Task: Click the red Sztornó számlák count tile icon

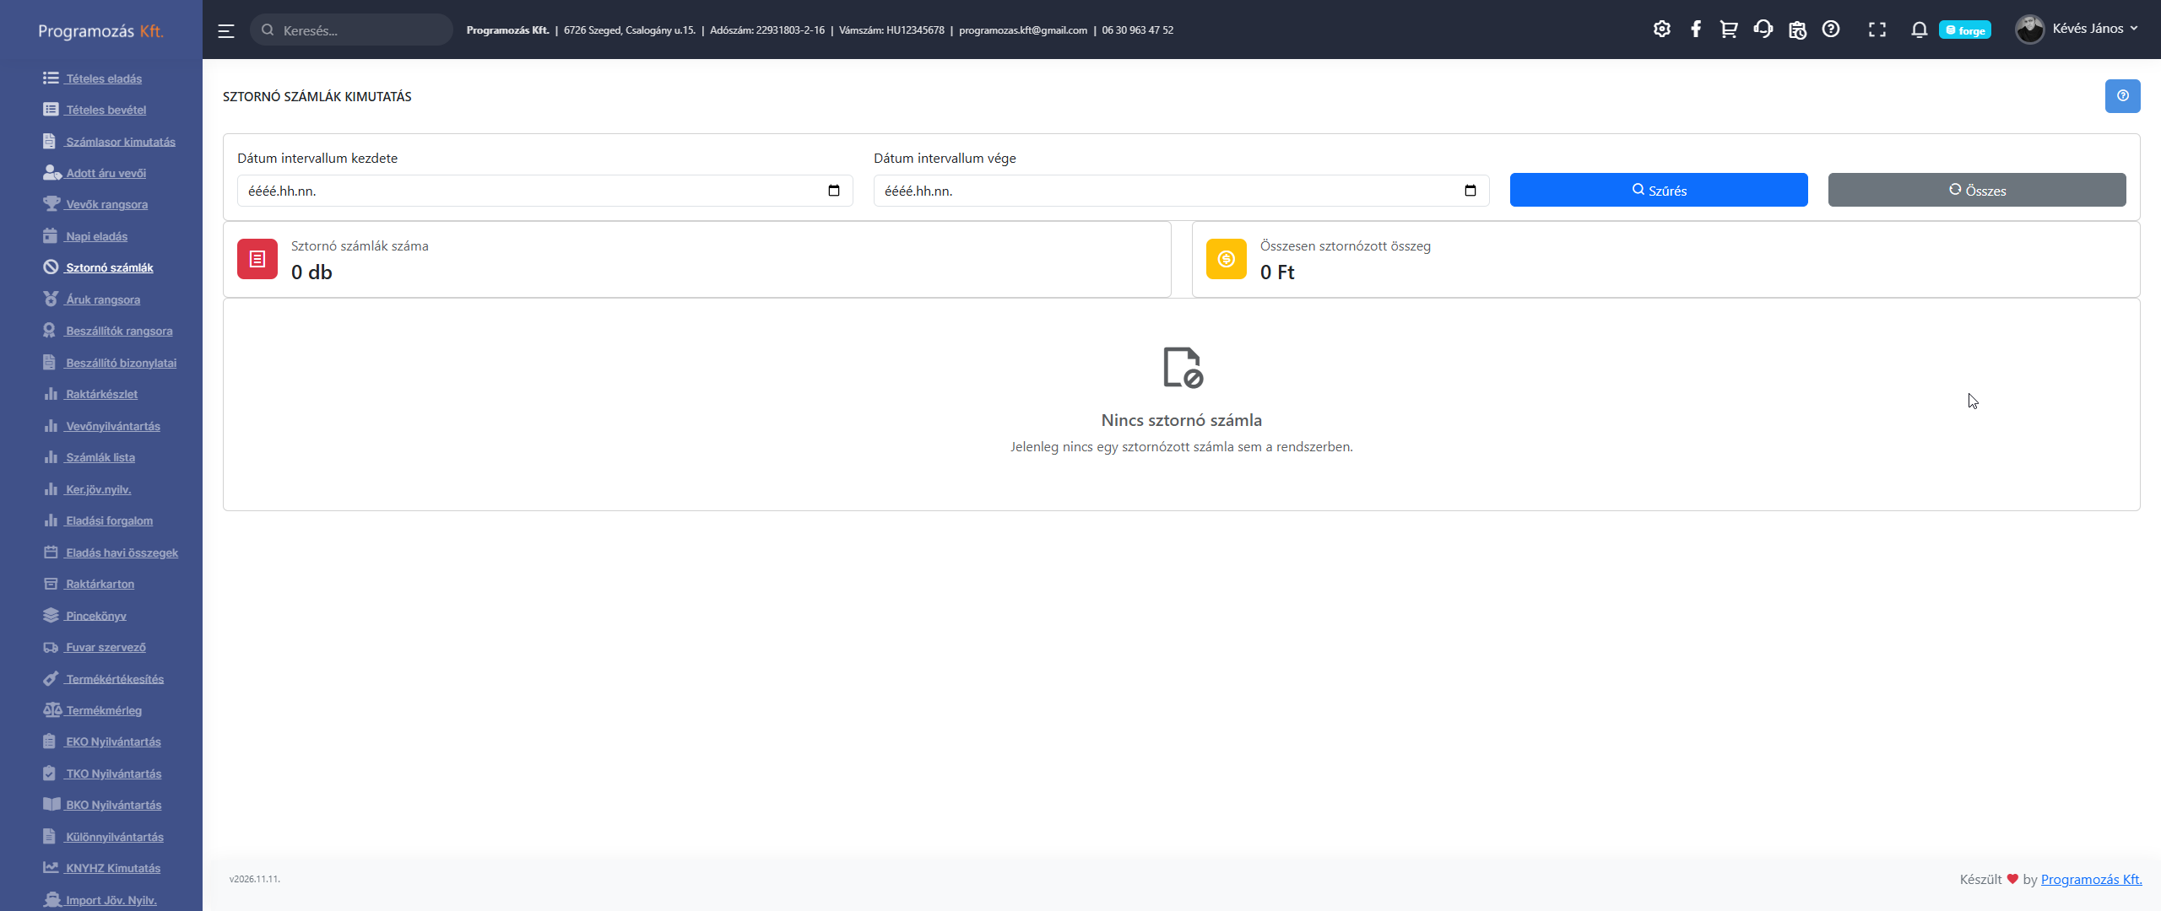Action: [x=257, y=259]
